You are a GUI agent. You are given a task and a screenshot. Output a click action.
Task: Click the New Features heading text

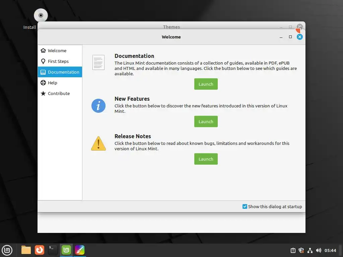(x=132, y=99)
